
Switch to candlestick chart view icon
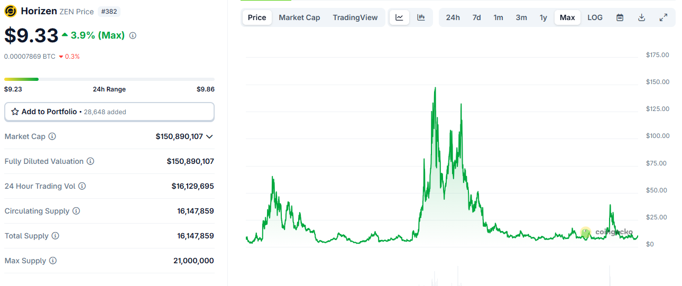pyautogui.click(x=421, y=17)
